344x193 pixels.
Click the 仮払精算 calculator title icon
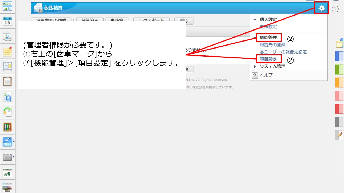coord(38,8)
